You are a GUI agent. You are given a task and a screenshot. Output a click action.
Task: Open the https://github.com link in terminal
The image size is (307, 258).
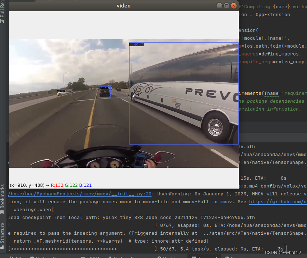coord(278,201)
